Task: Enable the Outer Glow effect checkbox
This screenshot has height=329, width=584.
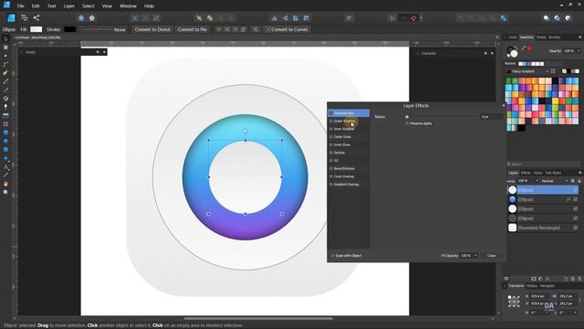Action: click(x=330, y=137)
